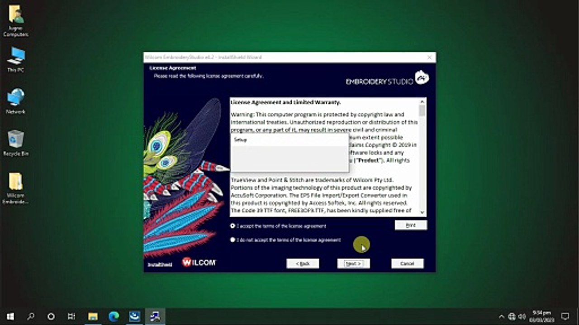Click the Print button
The image size is (579, 325).
pos(411,225)
